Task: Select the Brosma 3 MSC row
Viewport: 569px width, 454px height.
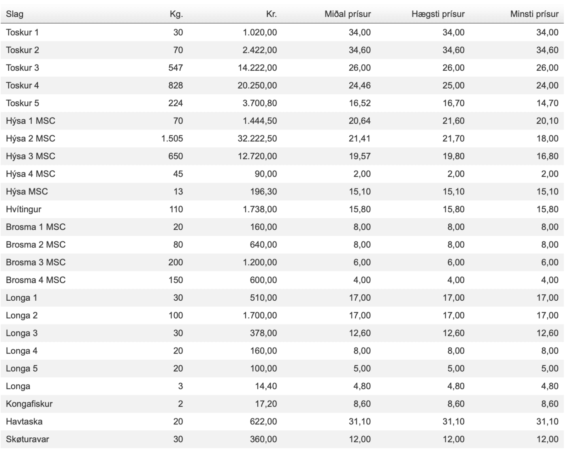Action: 282,262
